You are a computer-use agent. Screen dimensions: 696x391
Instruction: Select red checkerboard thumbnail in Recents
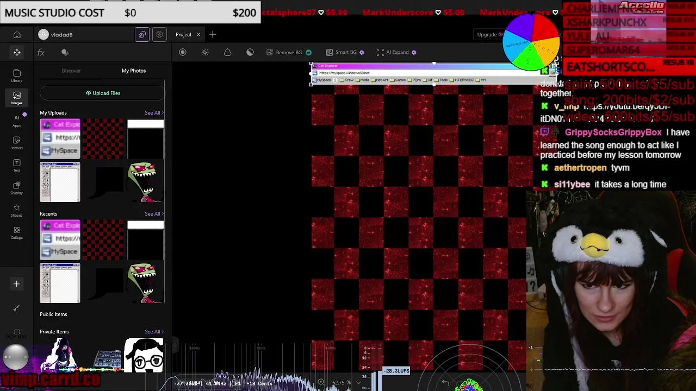(103, 239)
